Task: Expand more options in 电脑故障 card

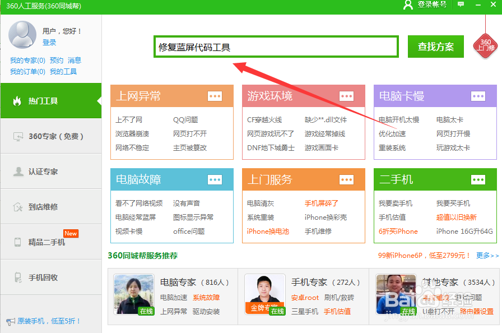Action: 215,179
